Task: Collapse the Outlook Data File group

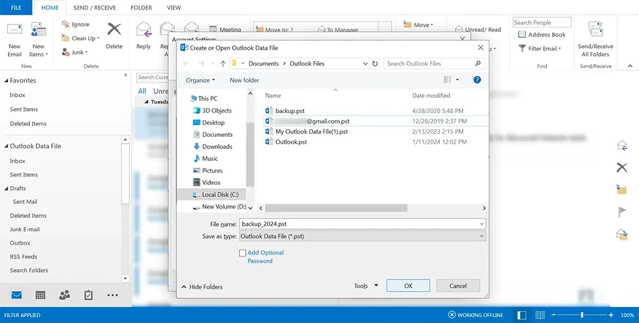Action: tap(6, 146)
